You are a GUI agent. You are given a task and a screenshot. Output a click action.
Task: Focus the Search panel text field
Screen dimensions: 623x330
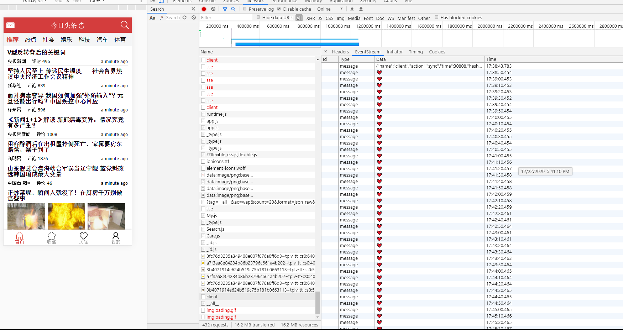(x=173, y=17)
